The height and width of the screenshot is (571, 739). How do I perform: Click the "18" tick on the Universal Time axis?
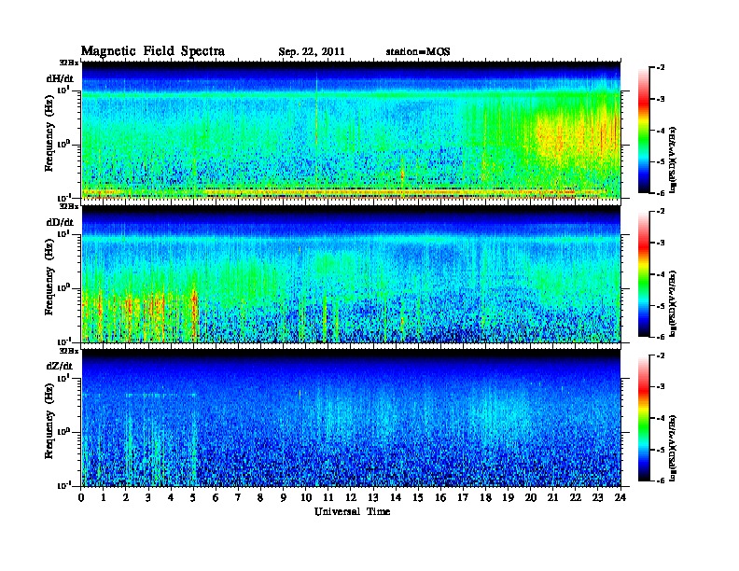[485, 497]
